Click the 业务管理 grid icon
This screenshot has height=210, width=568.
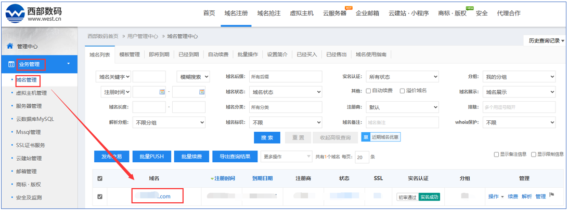click(10, 65)
